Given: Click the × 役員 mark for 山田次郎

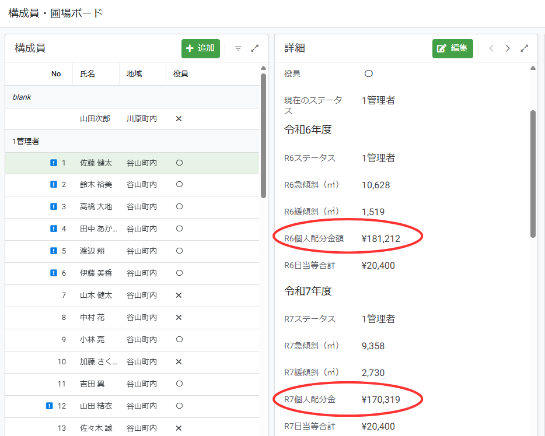Looking at the screenshot, I should [x=179, y=119].
